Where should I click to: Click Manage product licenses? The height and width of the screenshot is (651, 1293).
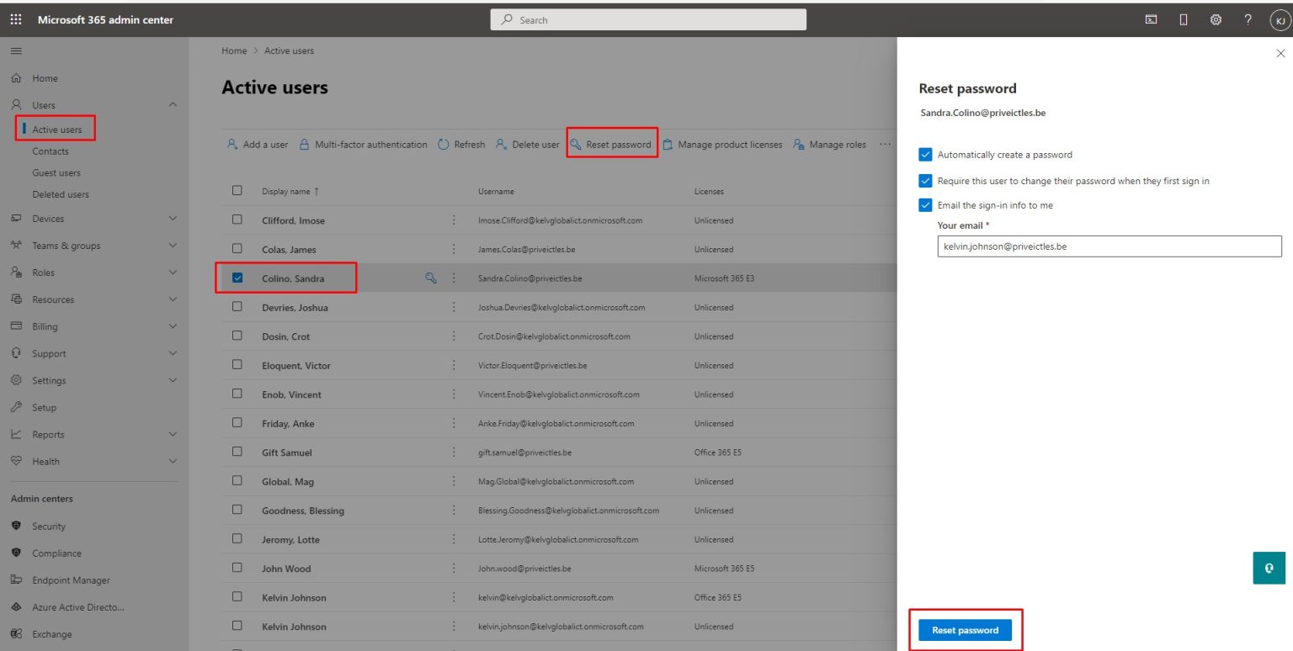[x=722, y=145]
